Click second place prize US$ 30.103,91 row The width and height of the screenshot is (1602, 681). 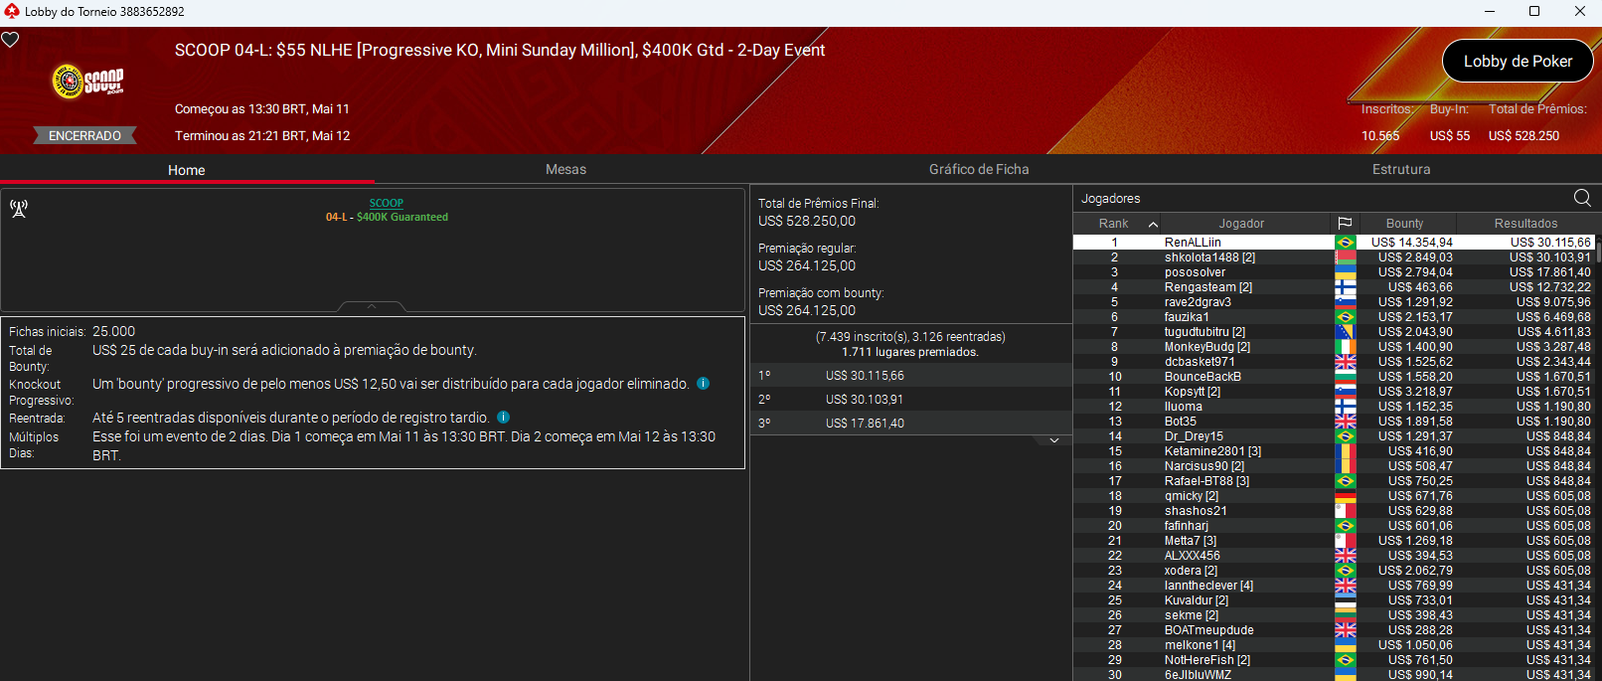(910, 400)
